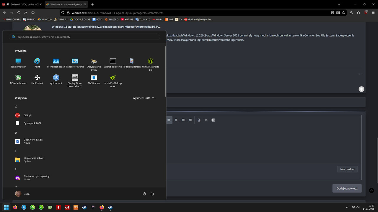The height and width of the screenshot is (212, 378).
Task: Open the power options button
Action: pos(152,194)
